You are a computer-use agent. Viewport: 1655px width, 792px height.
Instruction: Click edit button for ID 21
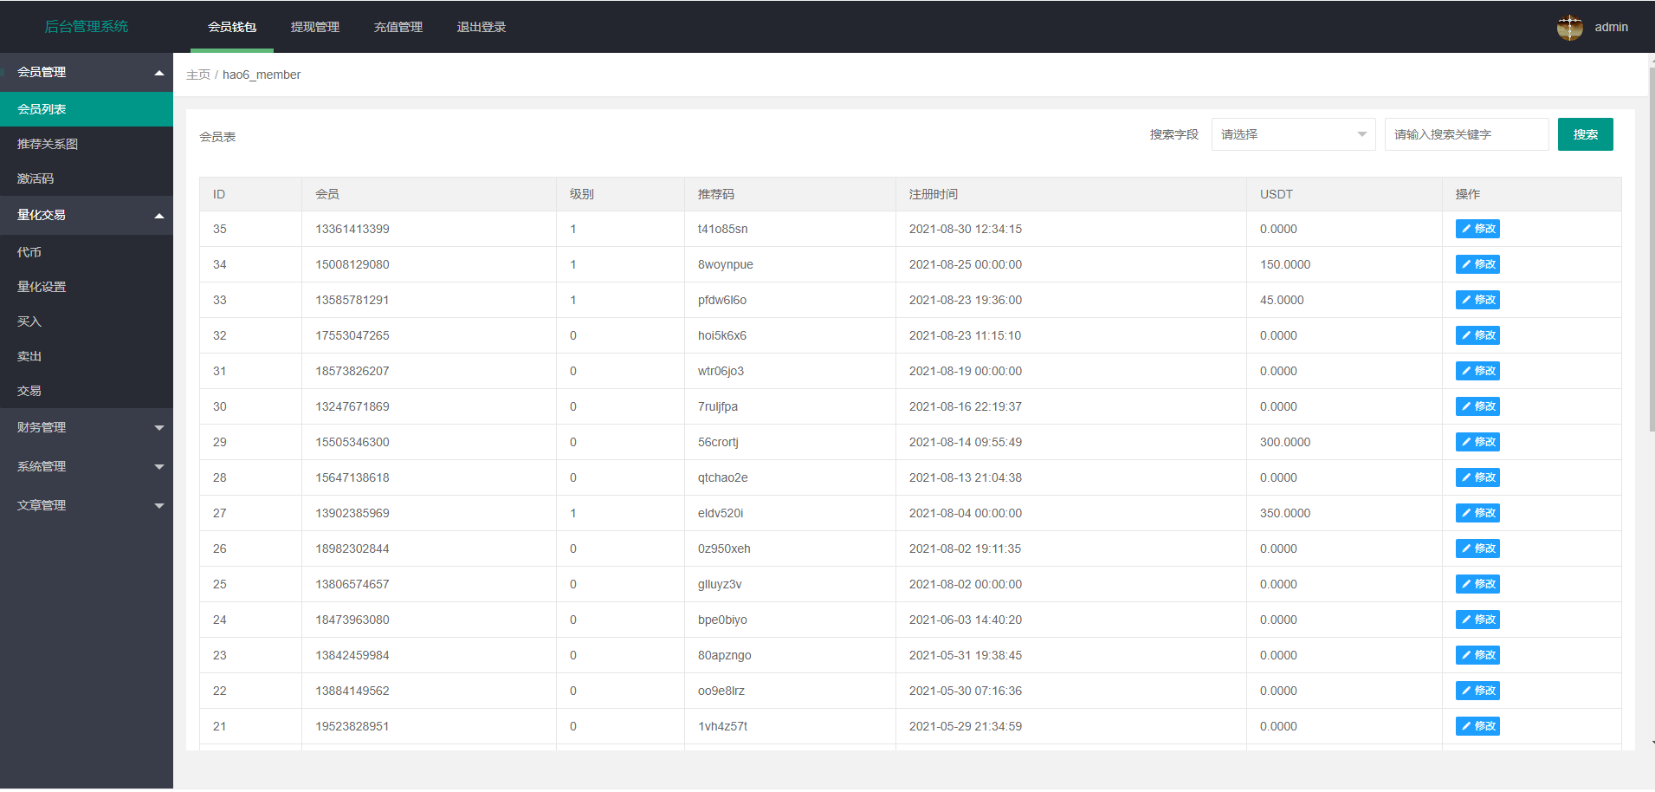[x=1477, y=726]
